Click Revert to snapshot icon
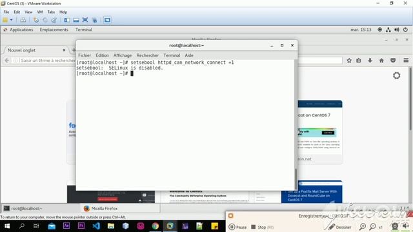413x232 pixels. click(45, 20)
